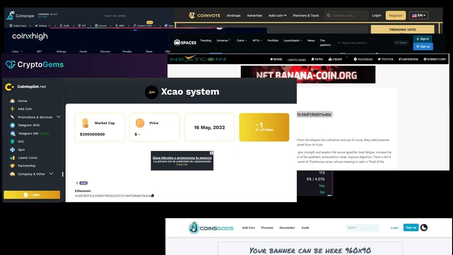Open TELEGRAM link on NextCoin navigation
Screen dimensions: 453x255
pos(363,59)
